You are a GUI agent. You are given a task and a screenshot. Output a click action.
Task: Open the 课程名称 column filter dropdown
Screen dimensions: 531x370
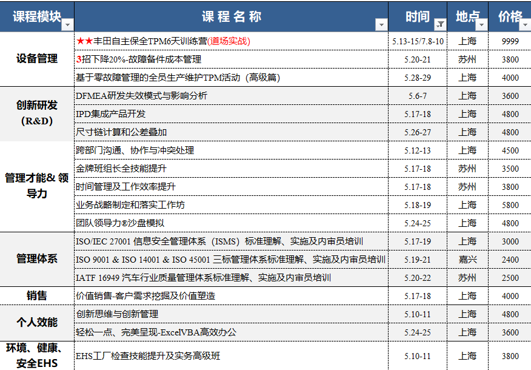[381, 25]
